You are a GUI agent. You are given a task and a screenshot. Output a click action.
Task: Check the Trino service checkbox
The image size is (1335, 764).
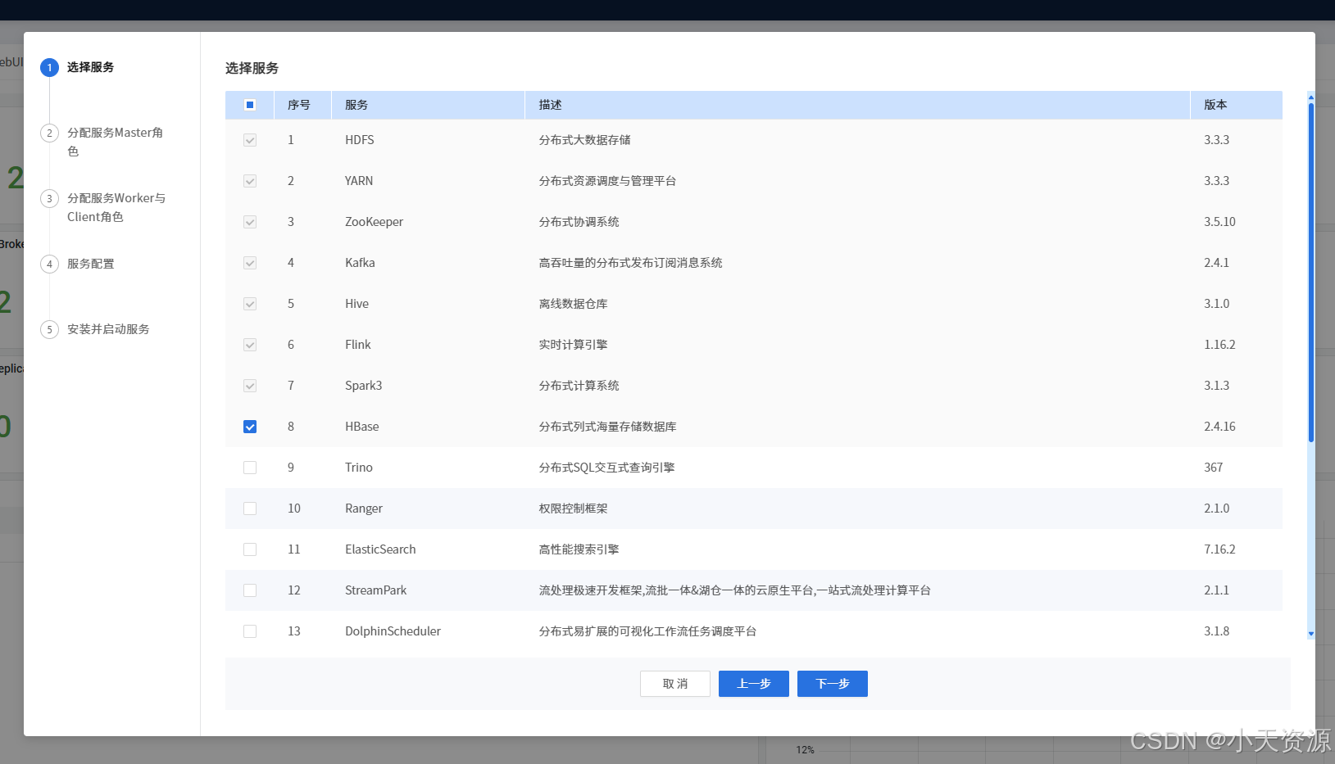(250, 468)
